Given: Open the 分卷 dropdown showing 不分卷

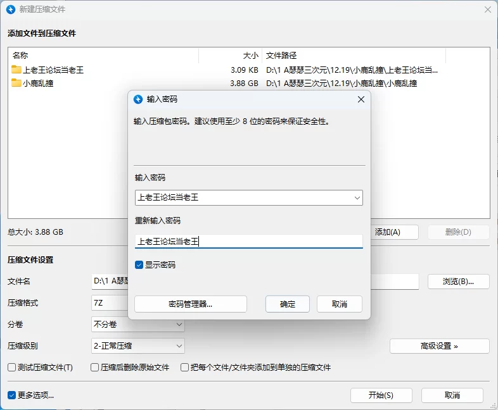Looking at the screenshot, I should click(138, 324).
